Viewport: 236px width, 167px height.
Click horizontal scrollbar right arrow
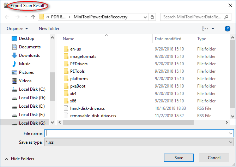point(227,122)
